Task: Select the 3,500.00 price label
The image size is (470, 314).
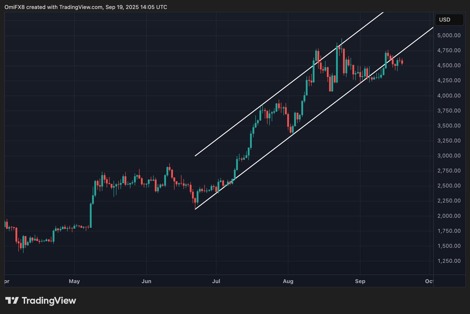Action: point(450,126)
